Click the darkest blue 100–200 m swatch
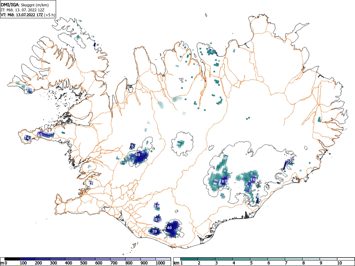355x266 pixels. point(27,259)
